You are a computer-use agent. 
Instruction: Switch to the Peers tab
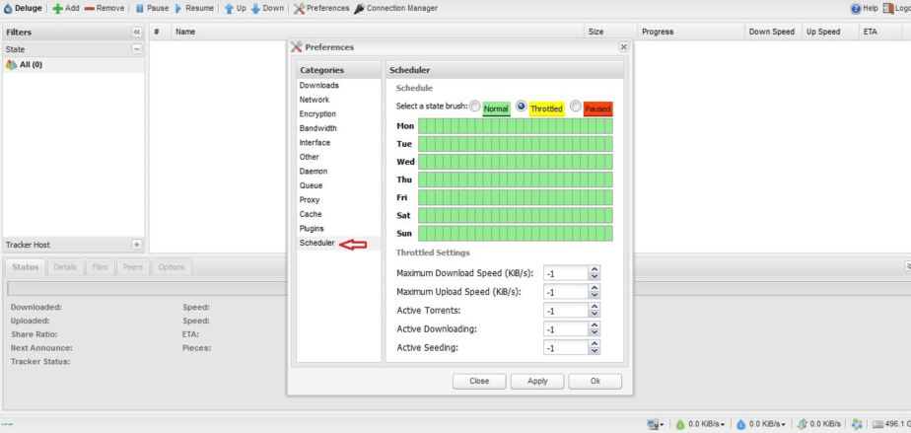[x=130, y=267]
